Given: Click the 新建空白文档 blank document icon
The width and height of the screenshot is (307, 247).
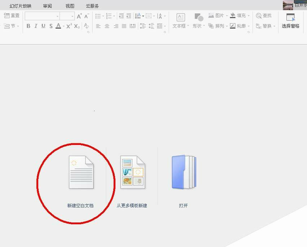Looking at the screenshot, I should [x=81, y=172].
